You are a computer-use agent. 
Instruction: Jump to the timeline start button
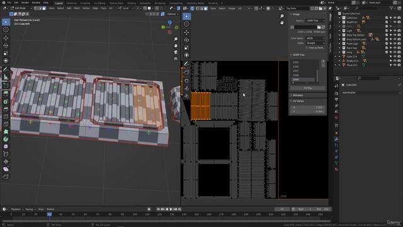(x=158, y=209)
